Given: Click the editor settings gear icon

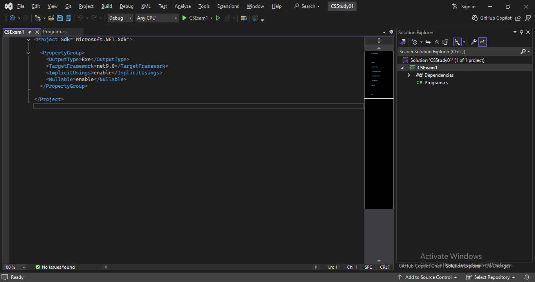Looking at the screenshot, I should tap(391, 32).
